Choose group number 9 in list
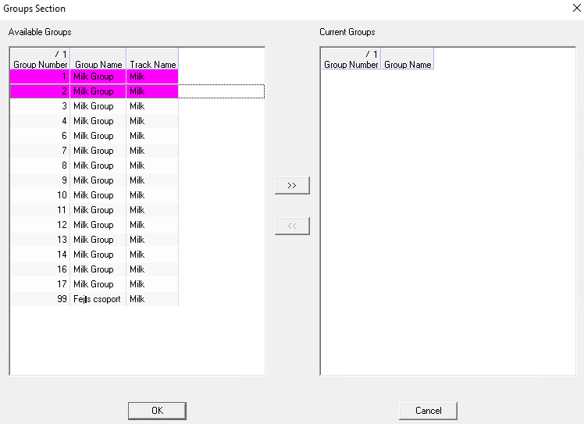The image size is (584, 424). 94,180
